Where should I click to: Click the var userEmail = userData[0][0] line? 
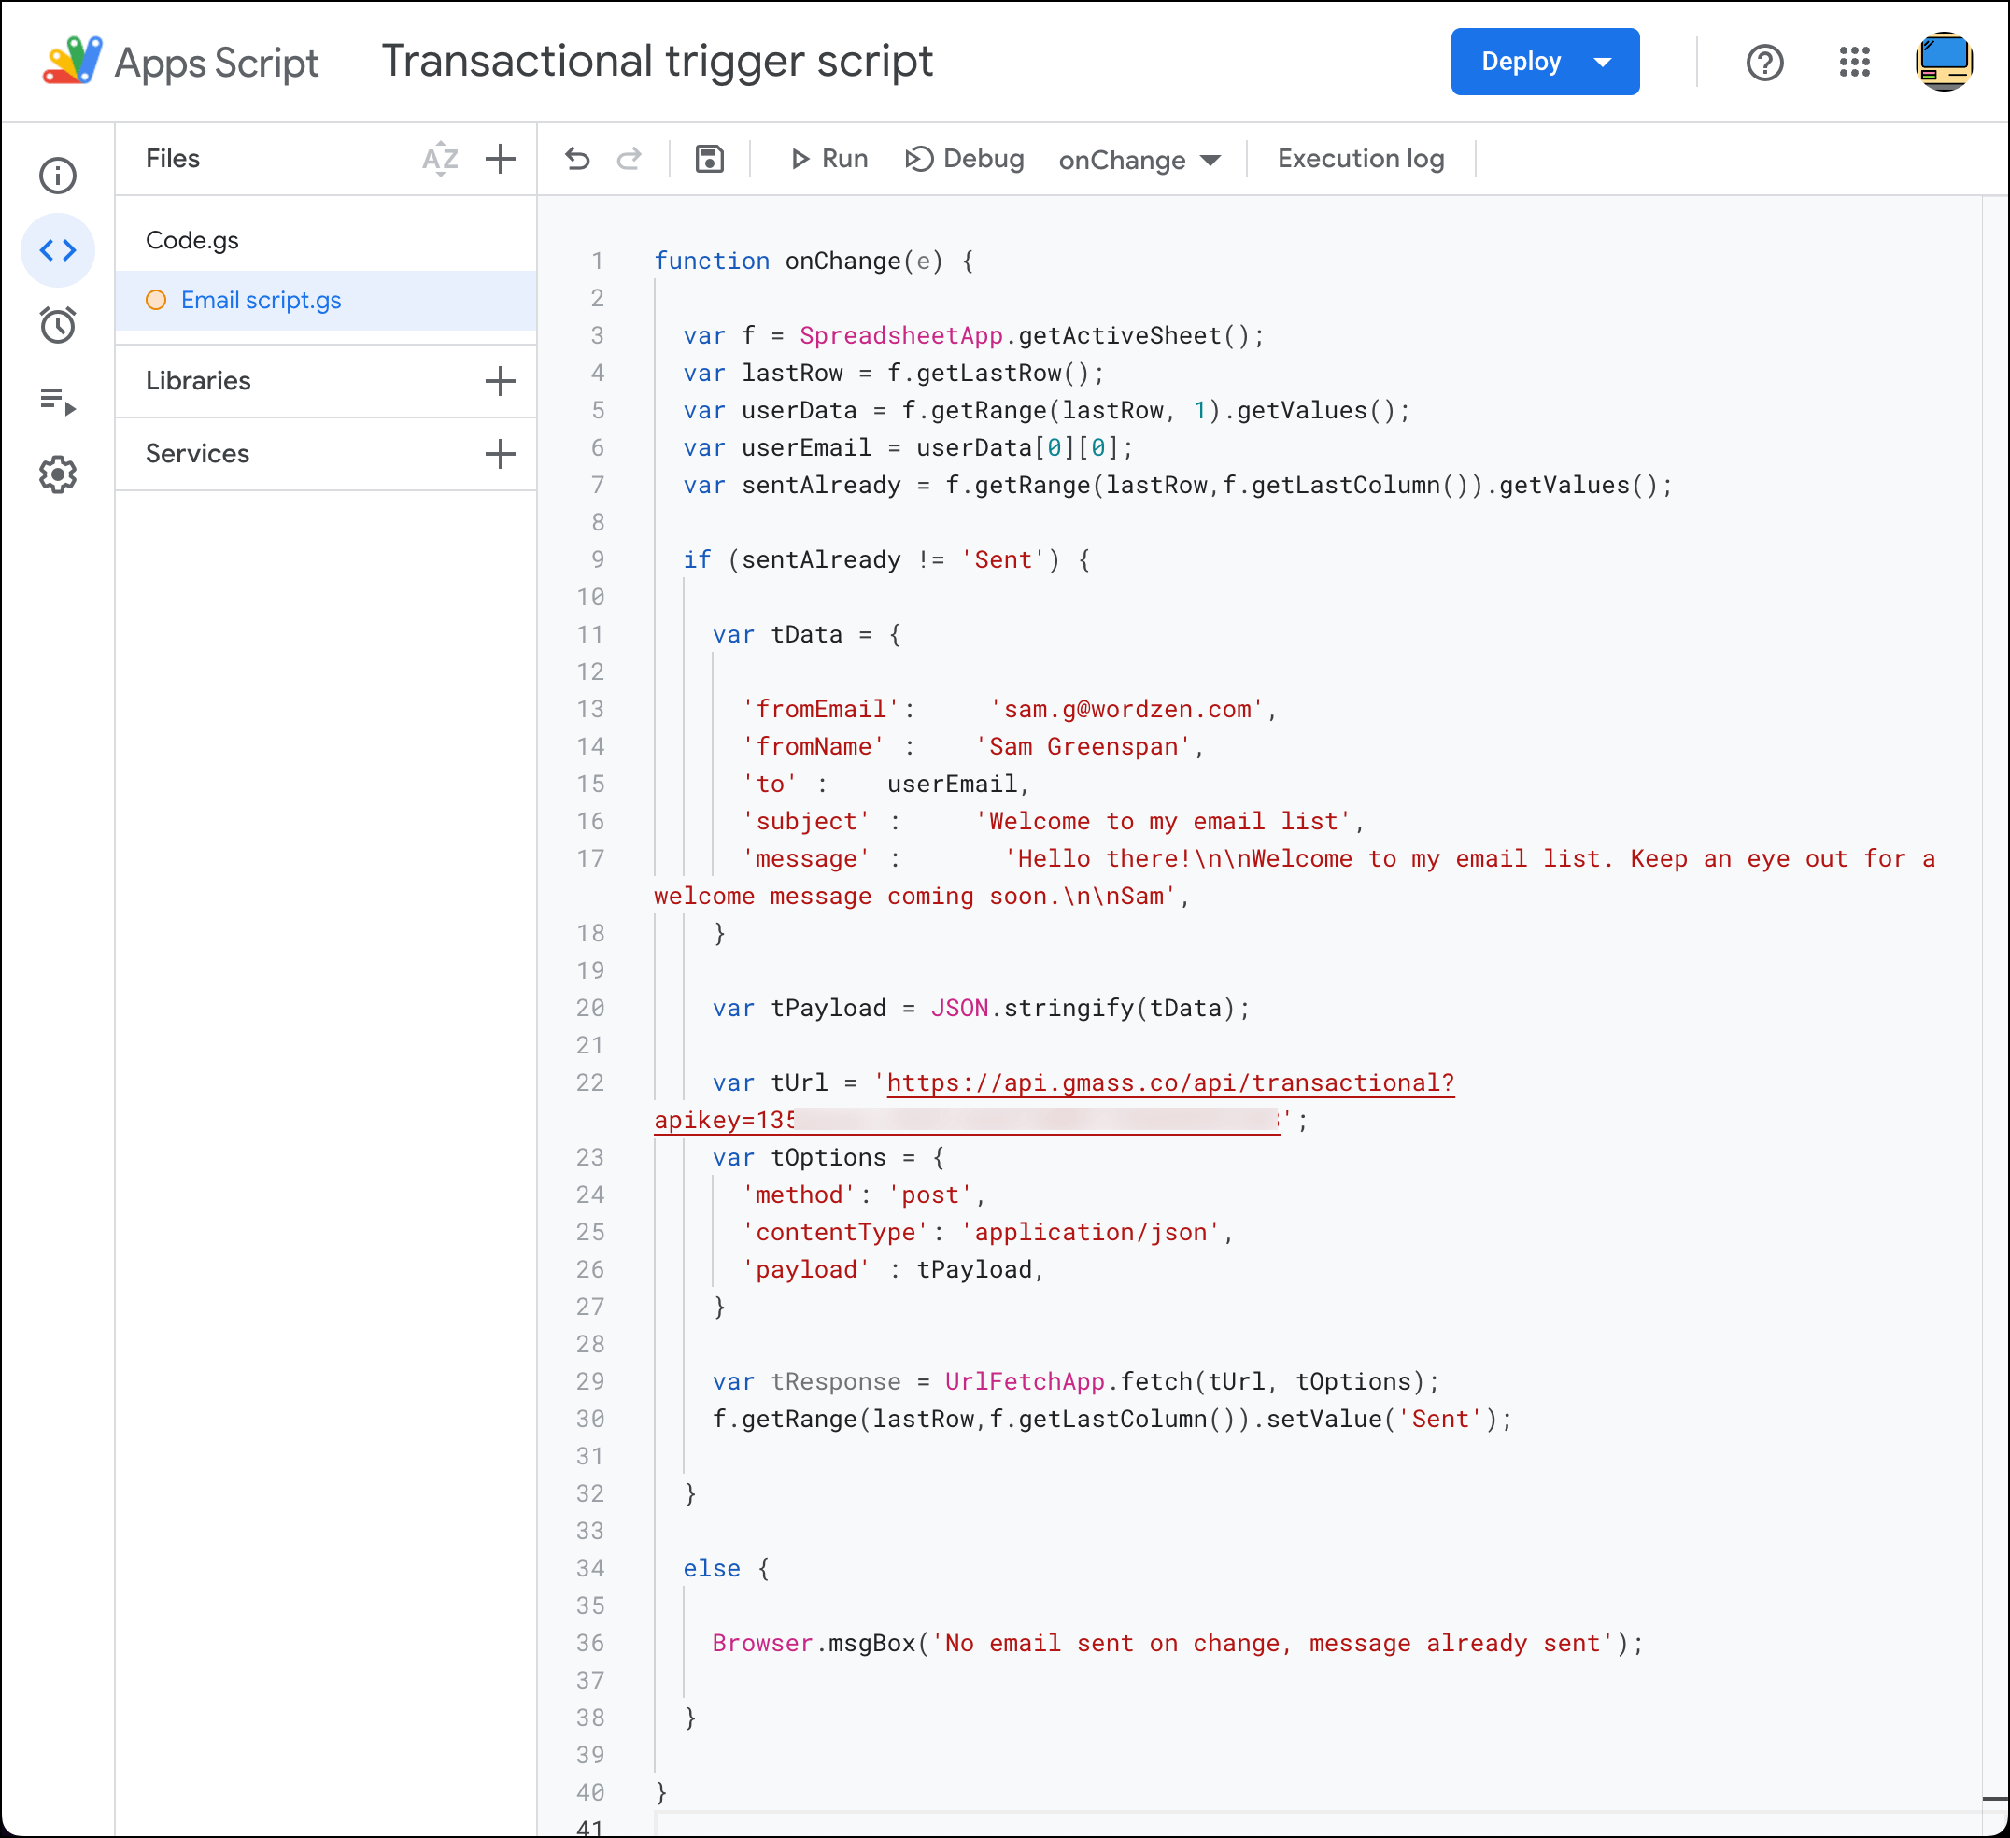coord(908,448)
